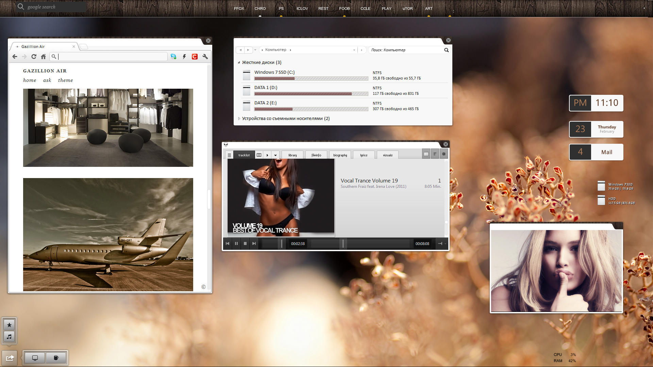Switch to the fileinfo tab
Screen dimensions: 653x367
tap(316, 155)
